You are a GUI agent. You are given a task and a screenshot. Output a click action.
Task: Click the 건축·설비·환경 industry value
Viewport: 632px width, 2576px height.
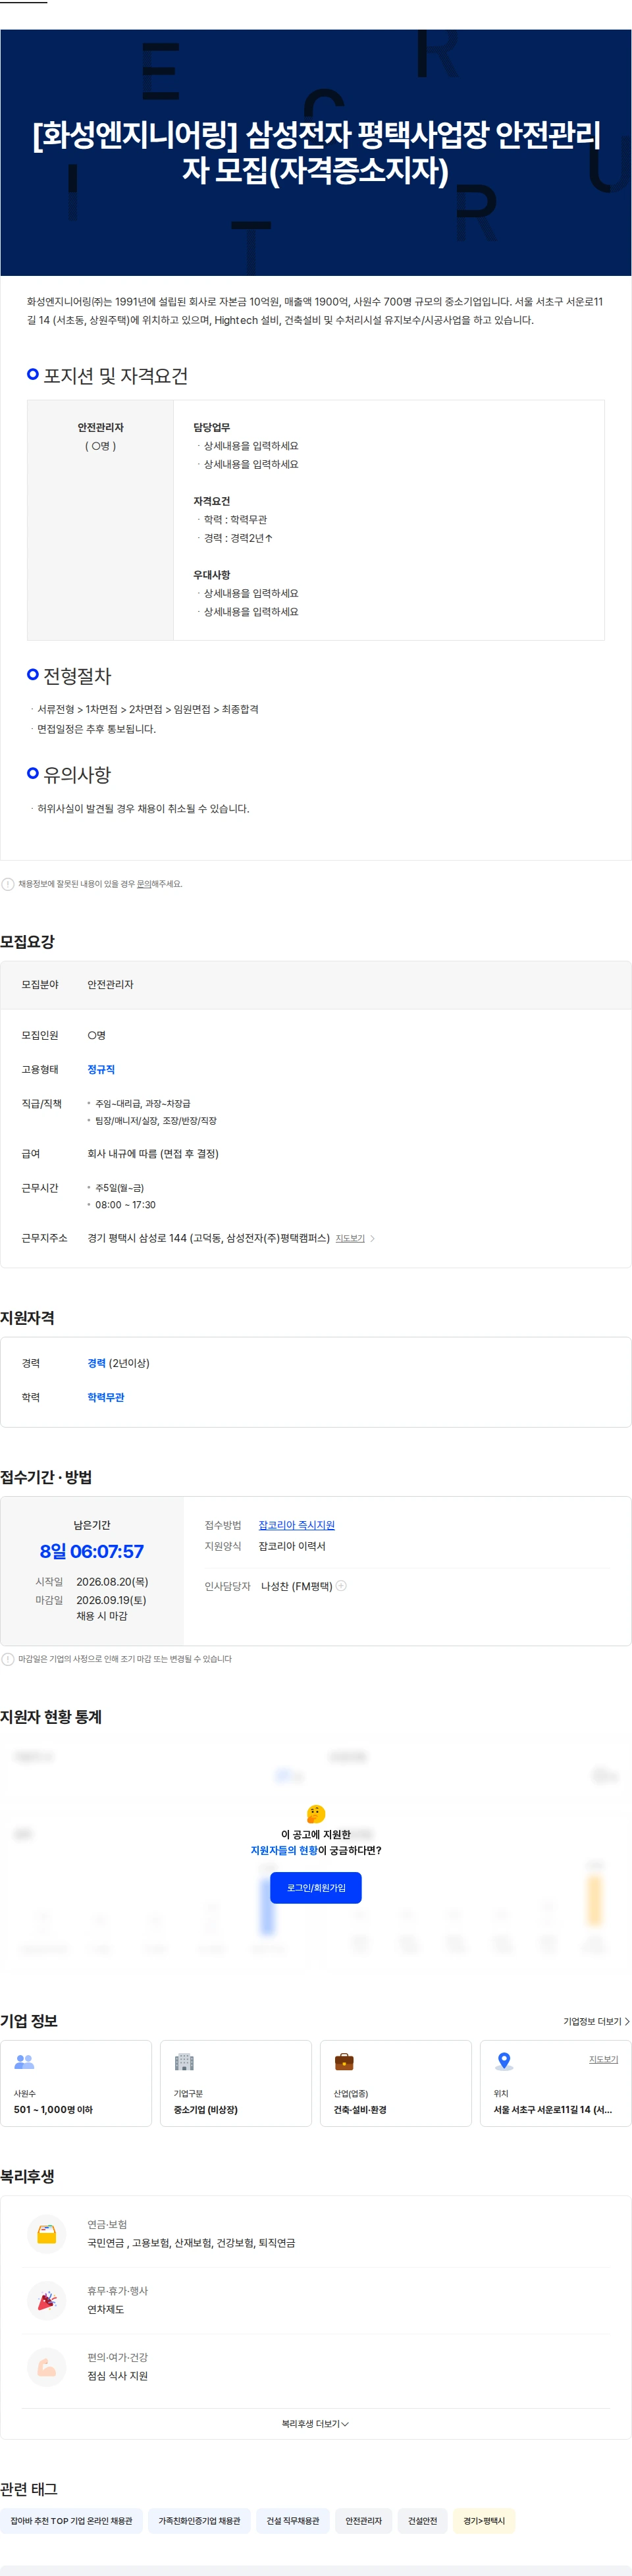pos(360,2110)
